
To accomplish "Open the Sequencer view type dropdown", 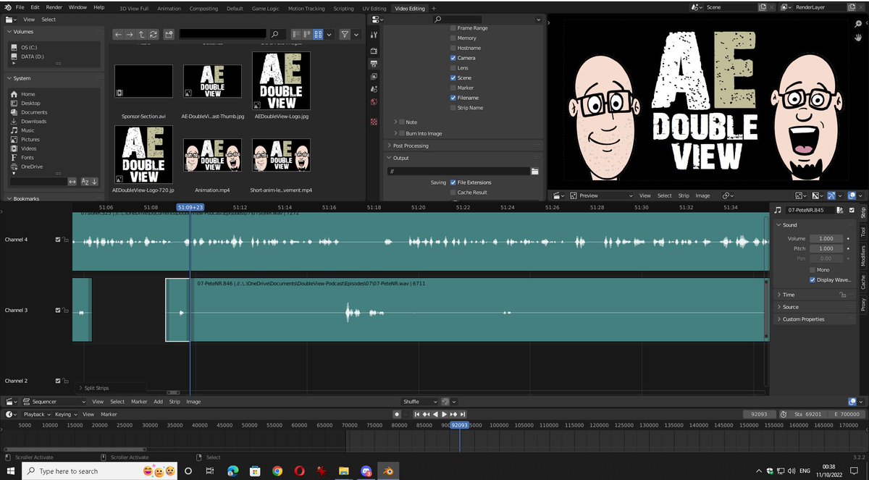I will [x=54, y=401].
